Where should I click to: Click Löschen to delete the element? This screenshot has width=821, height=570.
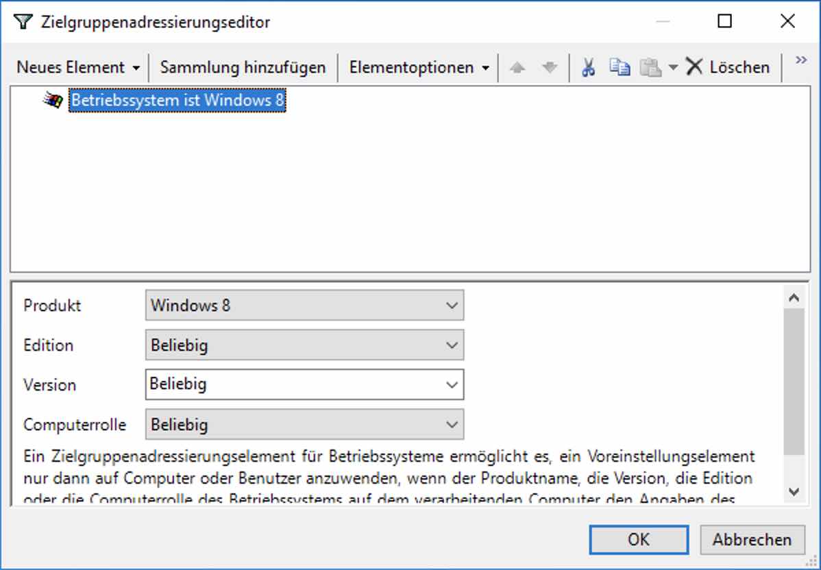(x=728, y=68)
